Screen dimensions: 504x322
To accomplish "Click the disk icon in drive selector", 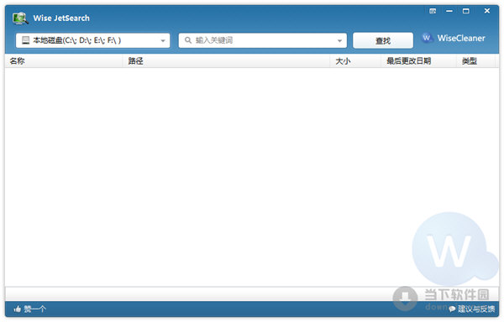I will 25,40.
